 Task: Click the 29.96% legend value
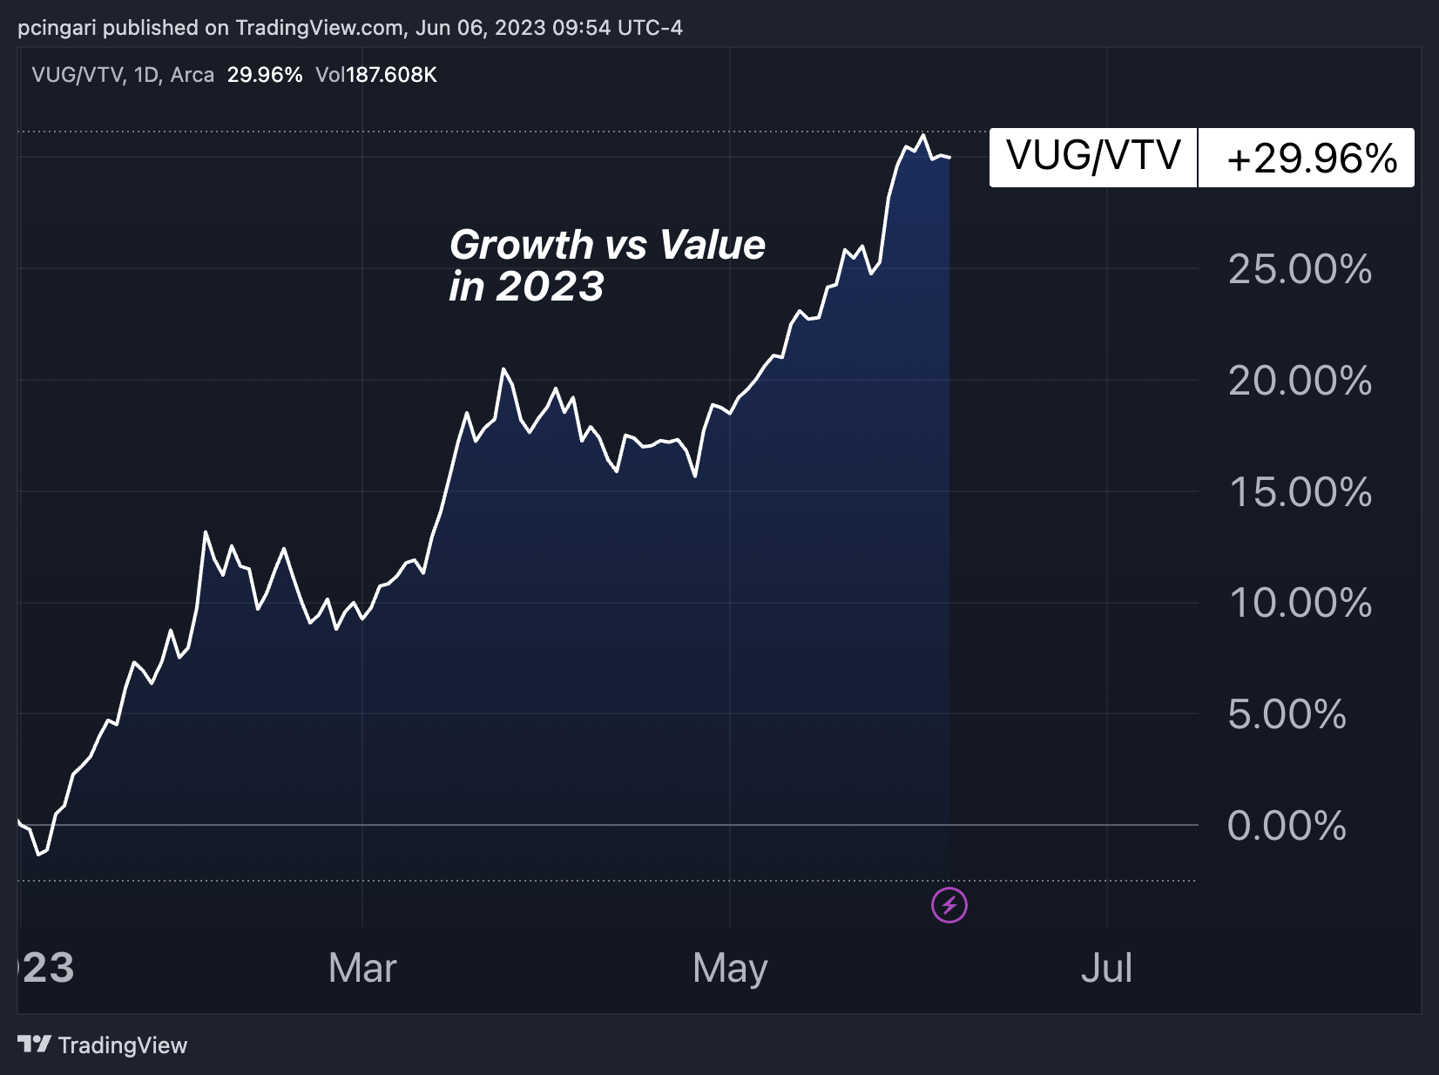tap(265, 75)
